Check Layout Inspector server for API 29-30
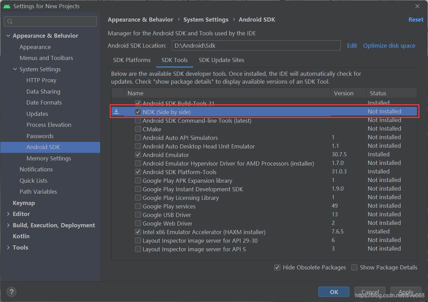428x302 pixels. 138,241
